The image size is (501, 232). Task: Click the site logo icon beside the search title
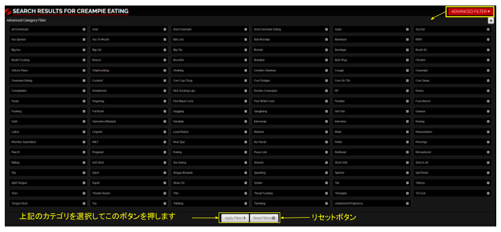7,11
